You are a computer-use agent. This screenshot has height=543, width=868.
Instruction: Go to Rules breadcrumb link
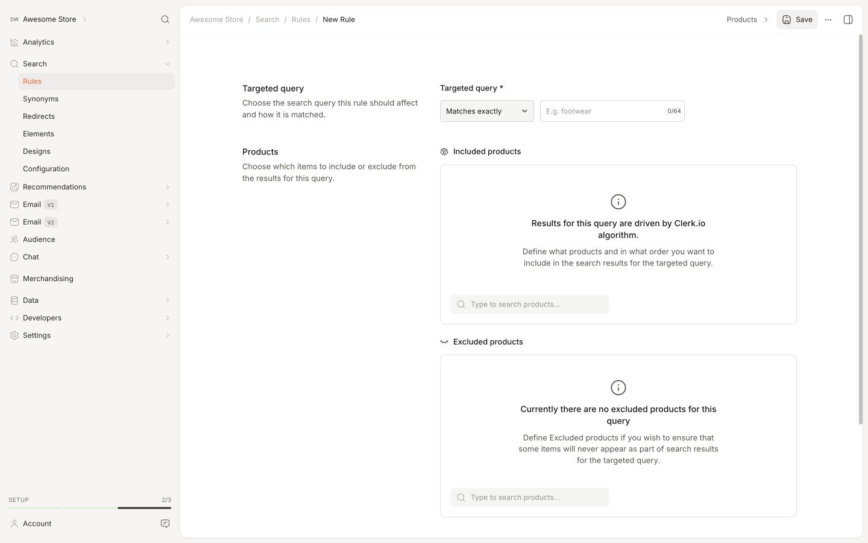(301, 19)
